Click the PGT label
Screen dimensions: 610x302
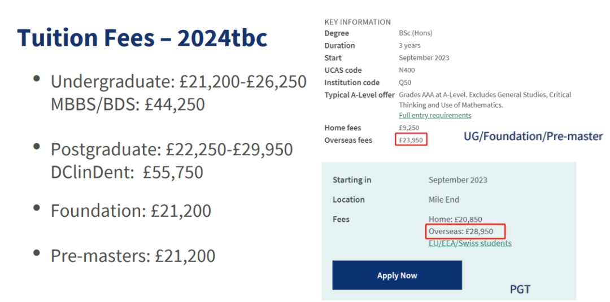pyautogui.click(x=520, y=289)
